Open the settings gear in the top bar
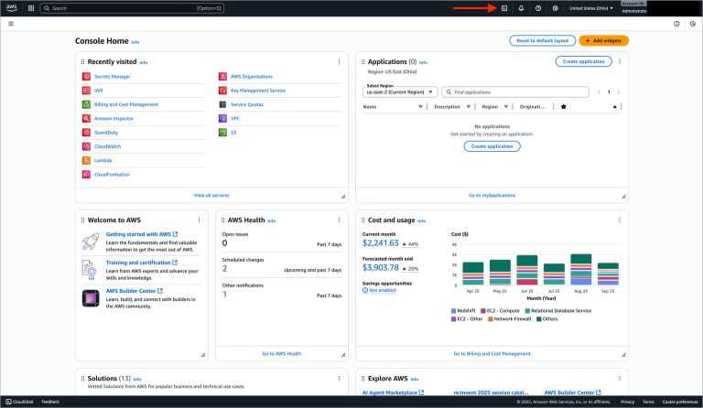The height and width of the screenshot is (408, 703). 555,8
